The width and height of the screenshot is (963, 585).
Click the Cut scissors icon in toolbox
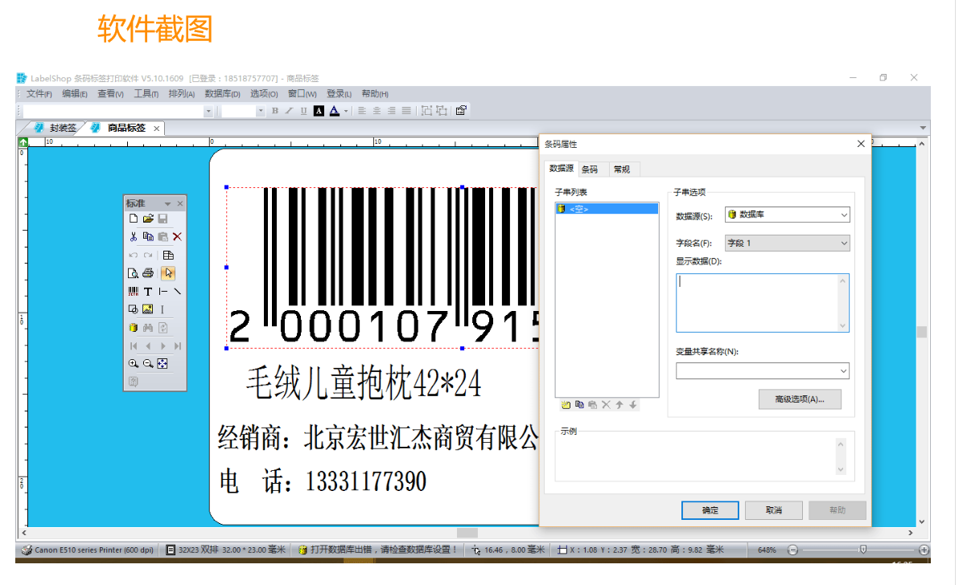click(134, 237)
